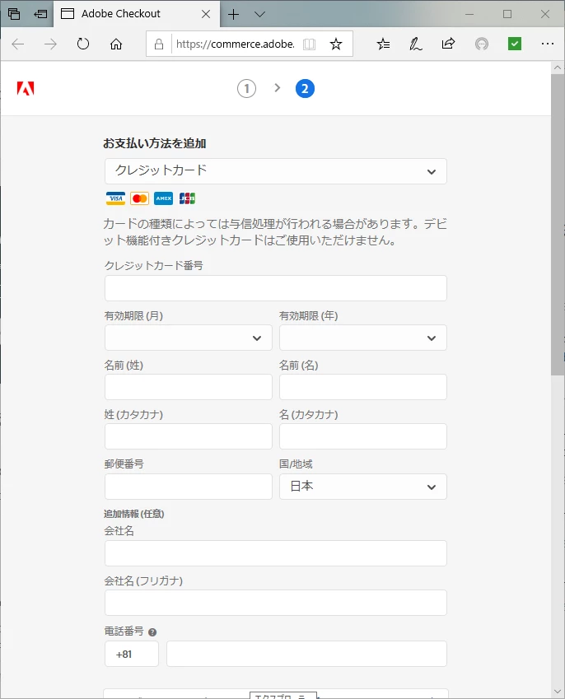This screenshot has width=565, height=699.
Task: Click the round gray extension icon
Action: click(x=482, y=44)
